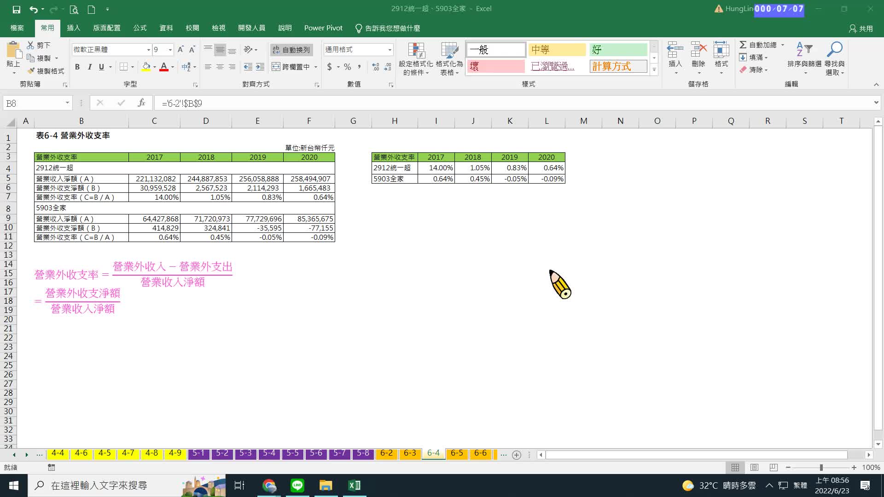Align text to the left
Image resolution: width=884 pixels, height=497 pixels.
(x=208, y=67)
